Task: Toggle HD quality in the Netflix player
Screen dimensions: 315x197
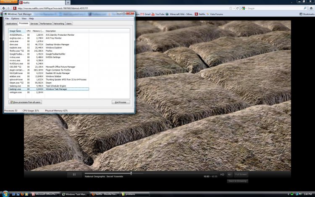Action: tap(222, 174)
